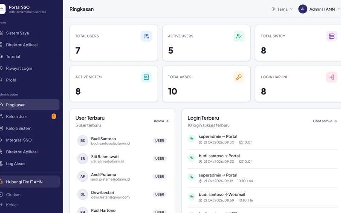Click the Total Users value 7

pyautogui.click(x=78, y=51)
